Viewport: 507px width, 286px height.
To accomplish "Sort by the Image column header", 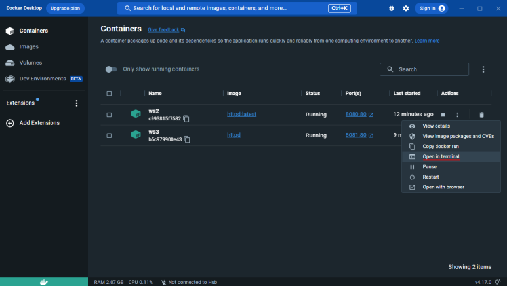I will tap(233, 94).
